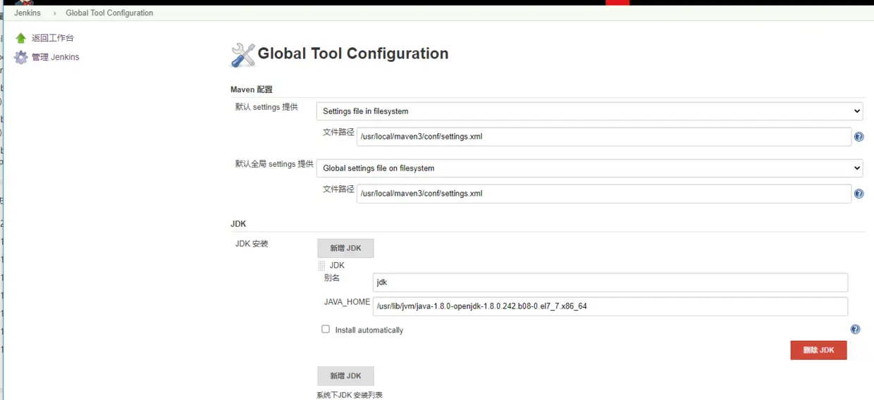Image resolution: width=874 pixels, height=400 pixels.
Task: Click the Install automatically label
Action: coord(369,330)
